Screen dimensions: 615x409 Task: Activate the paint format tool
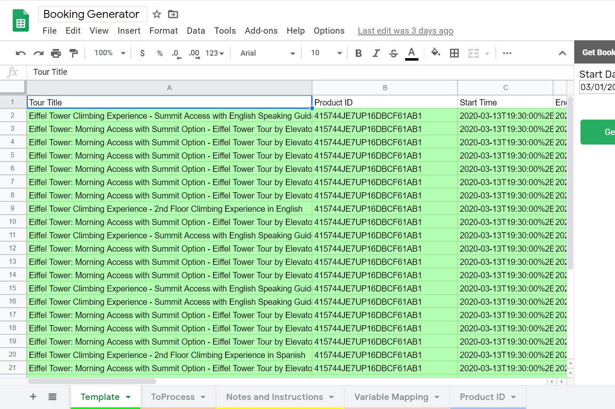tap(74, 53)
